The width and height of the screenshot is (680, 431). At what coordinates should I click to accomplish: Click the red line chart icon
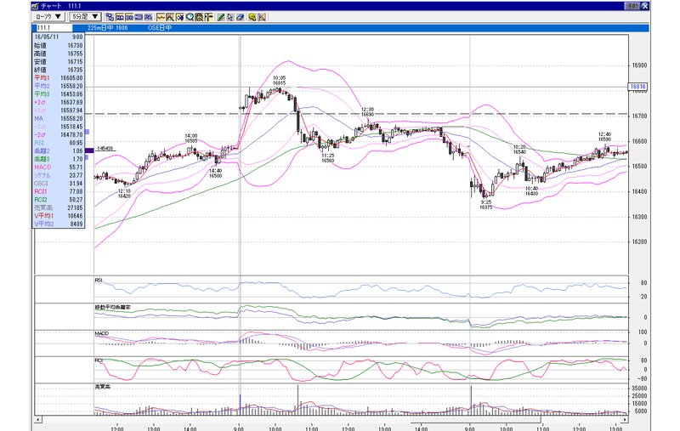tap(161, 17)
